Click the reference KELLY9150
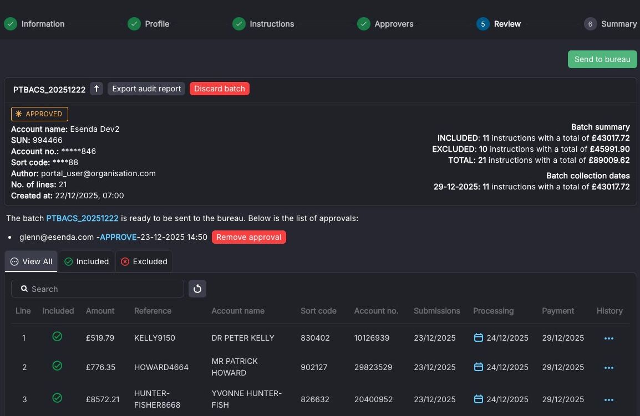The height and width of the screenshot is (416, 640). 155,338
